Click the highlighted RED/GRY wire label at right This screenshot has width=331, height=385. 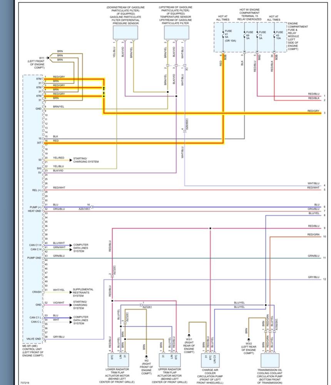(x=313, y=111)
